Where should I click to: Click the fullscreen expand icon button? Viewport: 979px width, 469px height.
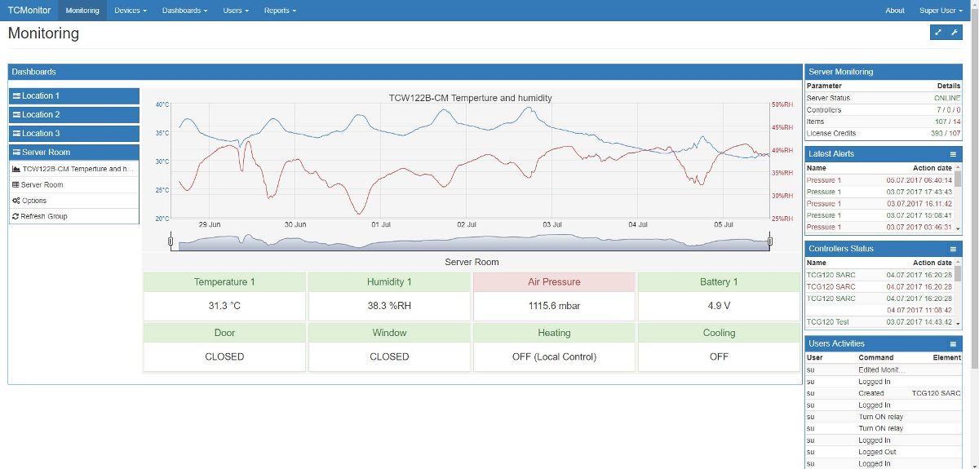click(938, 33)
